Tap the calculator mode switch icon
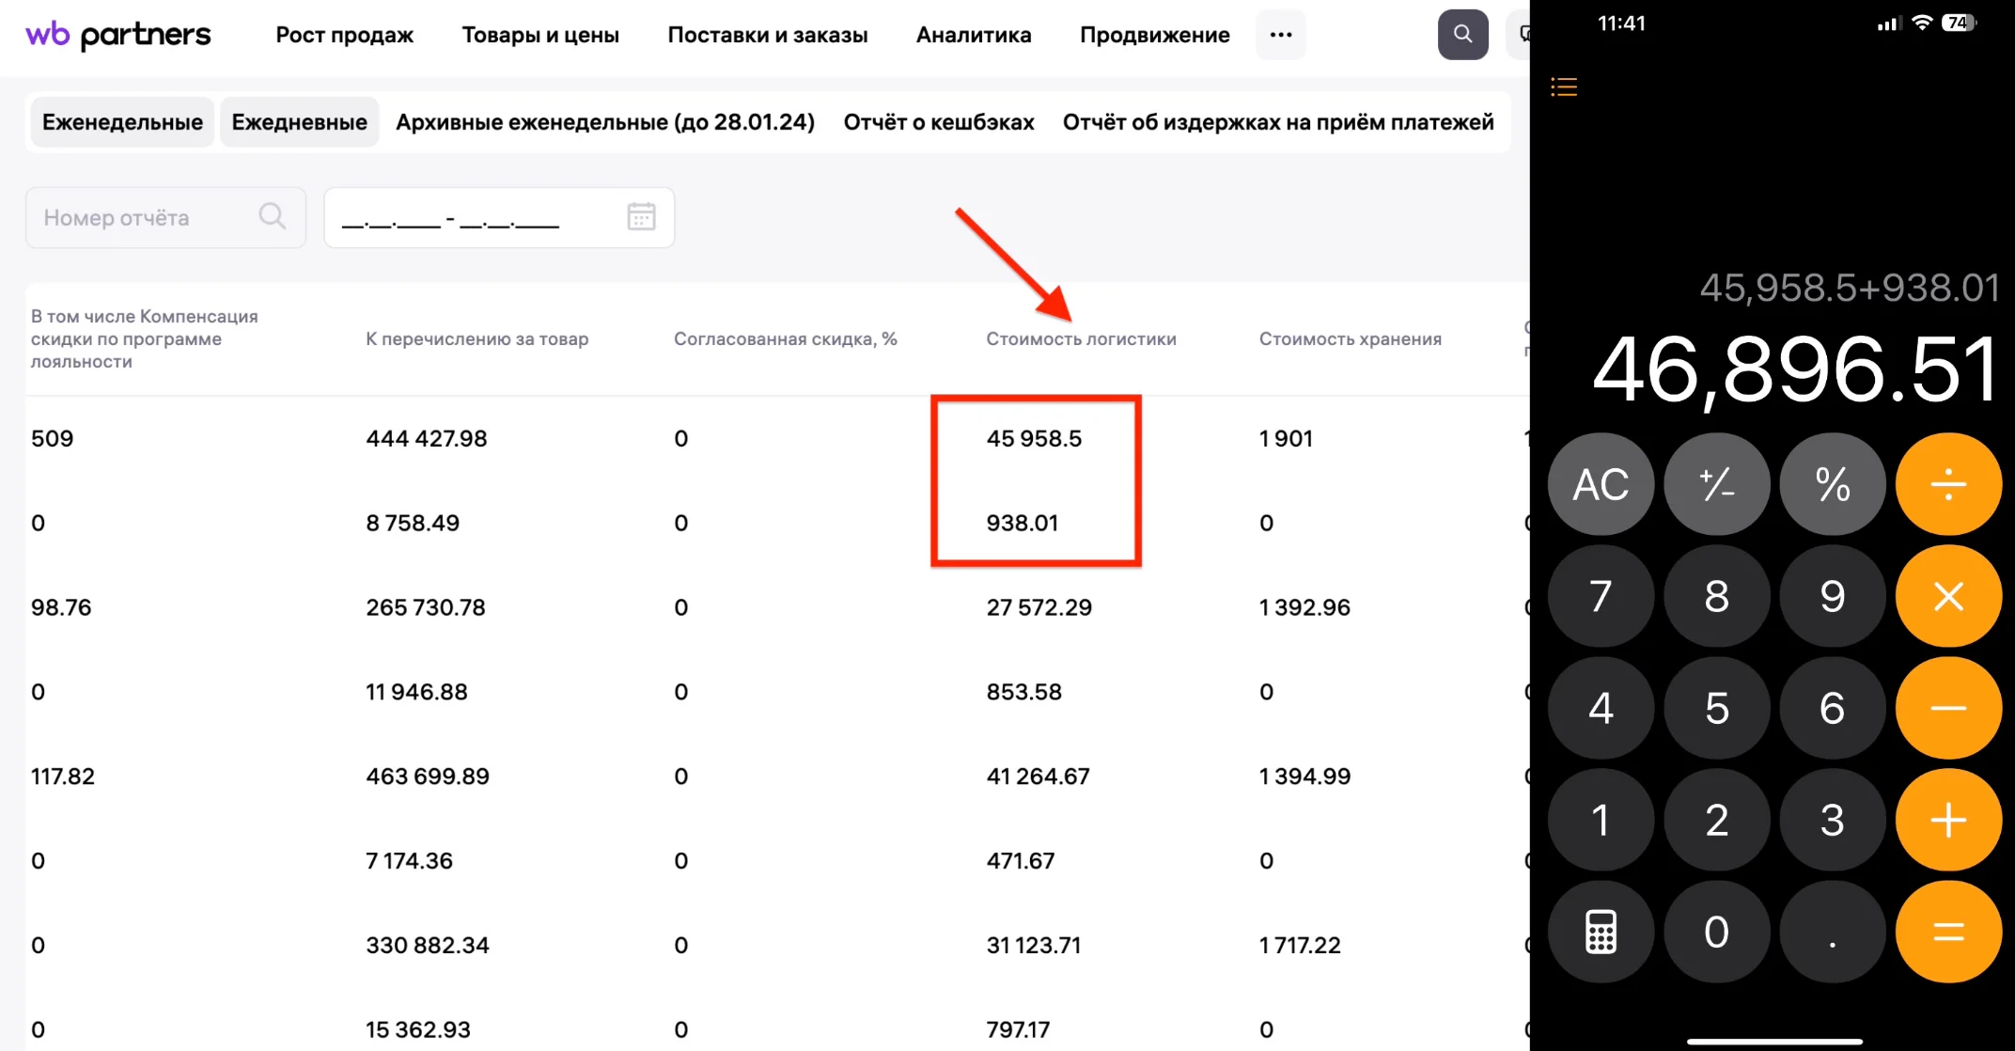 point(1601,932)
